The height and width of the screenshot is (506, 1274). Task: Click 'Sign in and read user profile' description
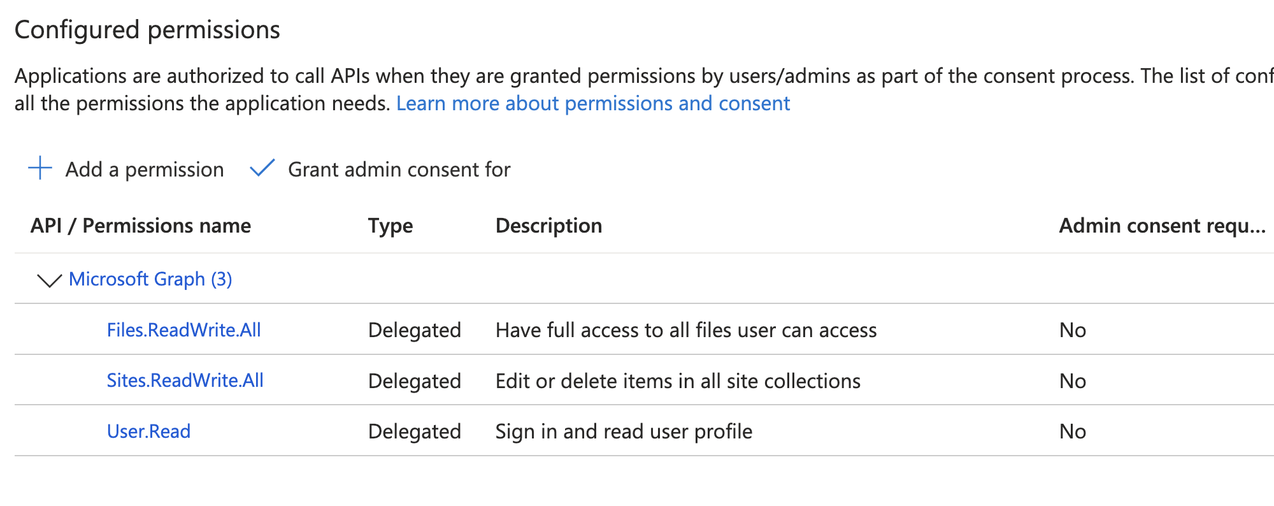coord(624,431)
